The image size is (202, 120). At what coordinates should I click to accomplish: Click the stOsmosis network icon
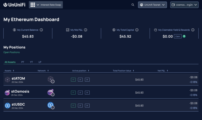51,93
